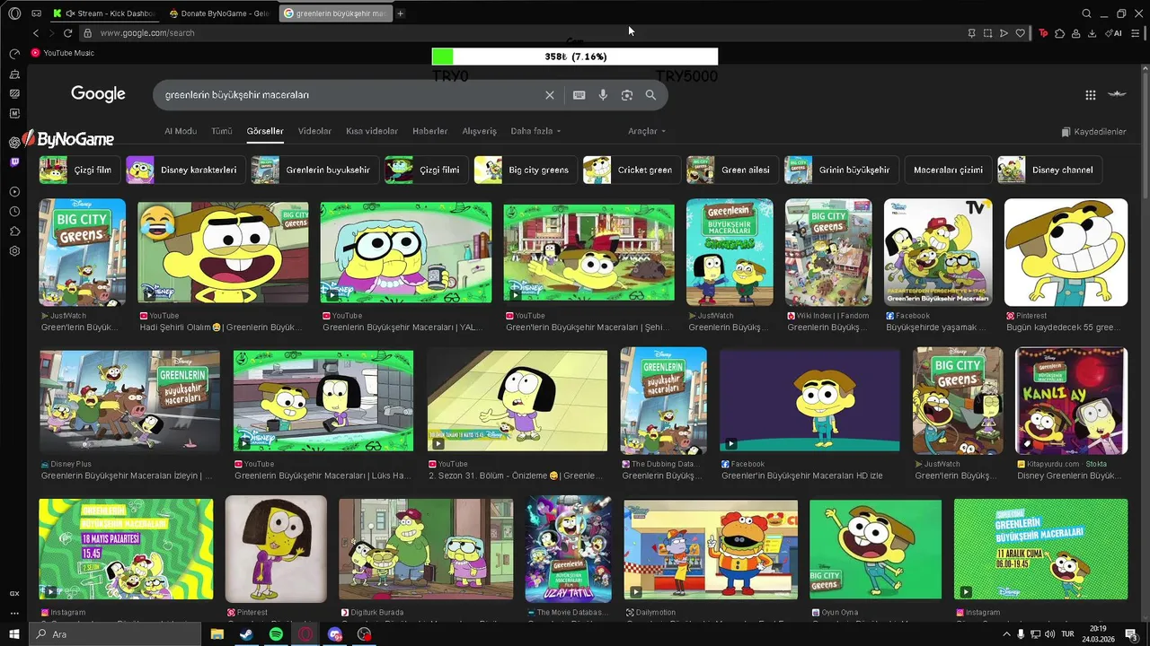1150x646 pixels.
Task: Open the Pinterest Bugün kaydedecek thumbnail
Action: coord(1066,252)
